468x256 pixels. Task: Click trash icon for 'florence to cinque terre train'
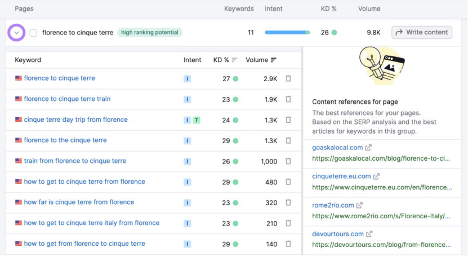point(288,99)
